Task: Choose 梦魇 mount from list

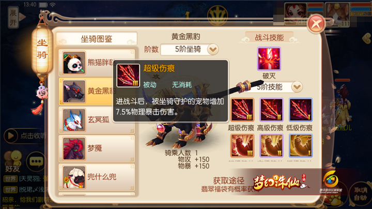Action: point(97,148)
